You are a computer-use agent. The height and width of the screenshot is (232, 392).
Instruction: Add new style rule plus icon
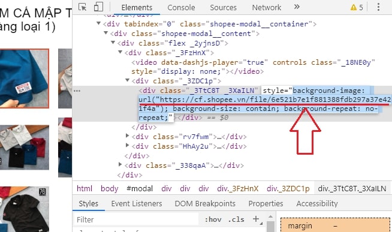pos(256,219)
